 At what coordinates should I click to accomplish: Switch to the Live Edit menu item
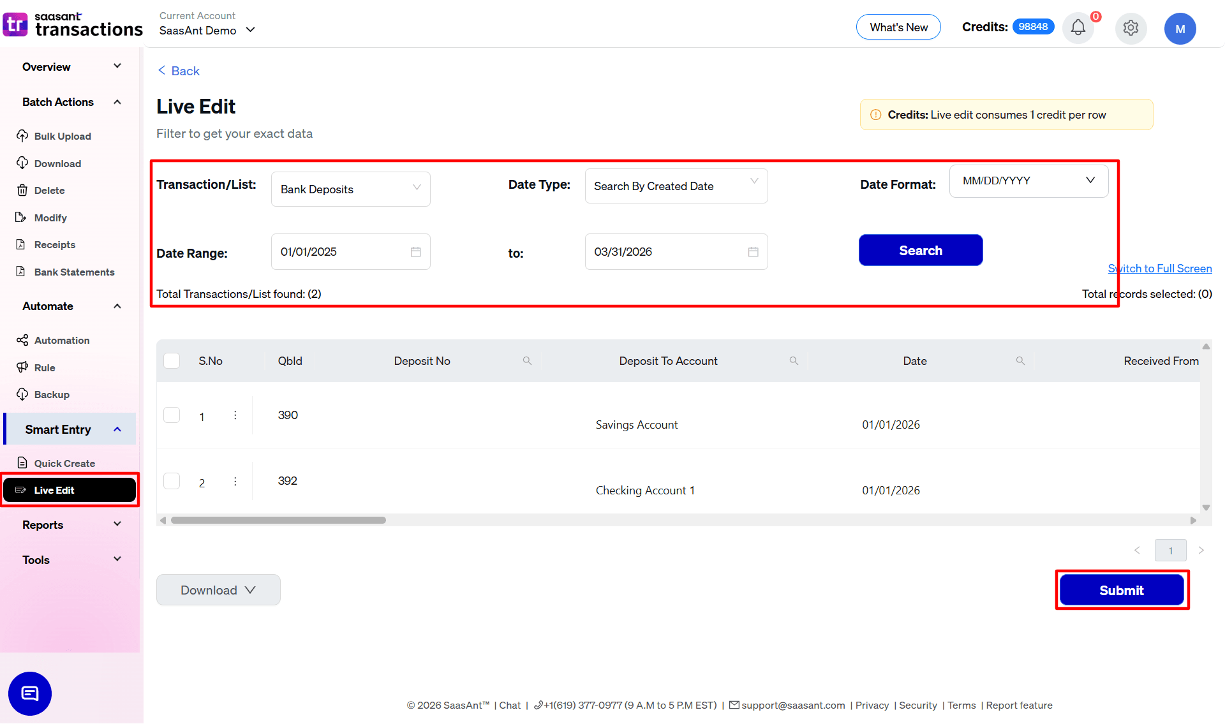tap(54, 490)
